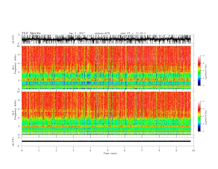Click the ch.1 spectrogram color bar
The height and width of the screenshot is (169, 218).
(199, 71)
